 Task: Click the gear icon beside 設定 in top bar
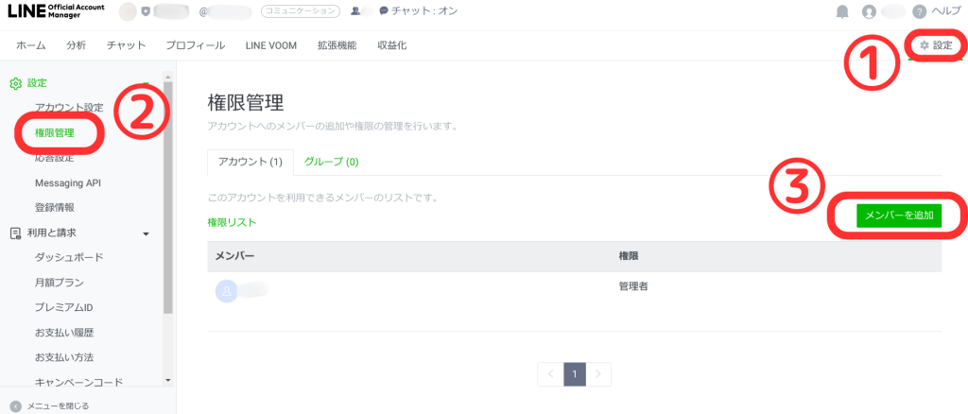click(x=925, y=45)
